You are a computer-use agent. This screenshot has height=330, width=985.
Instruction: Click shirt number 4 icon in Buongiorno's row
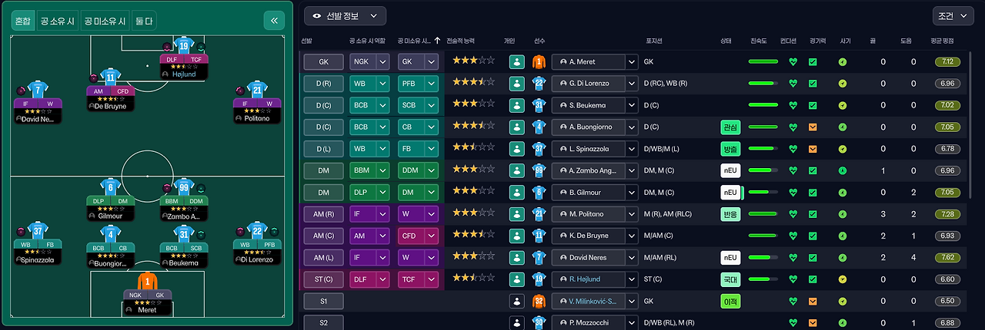539,127
